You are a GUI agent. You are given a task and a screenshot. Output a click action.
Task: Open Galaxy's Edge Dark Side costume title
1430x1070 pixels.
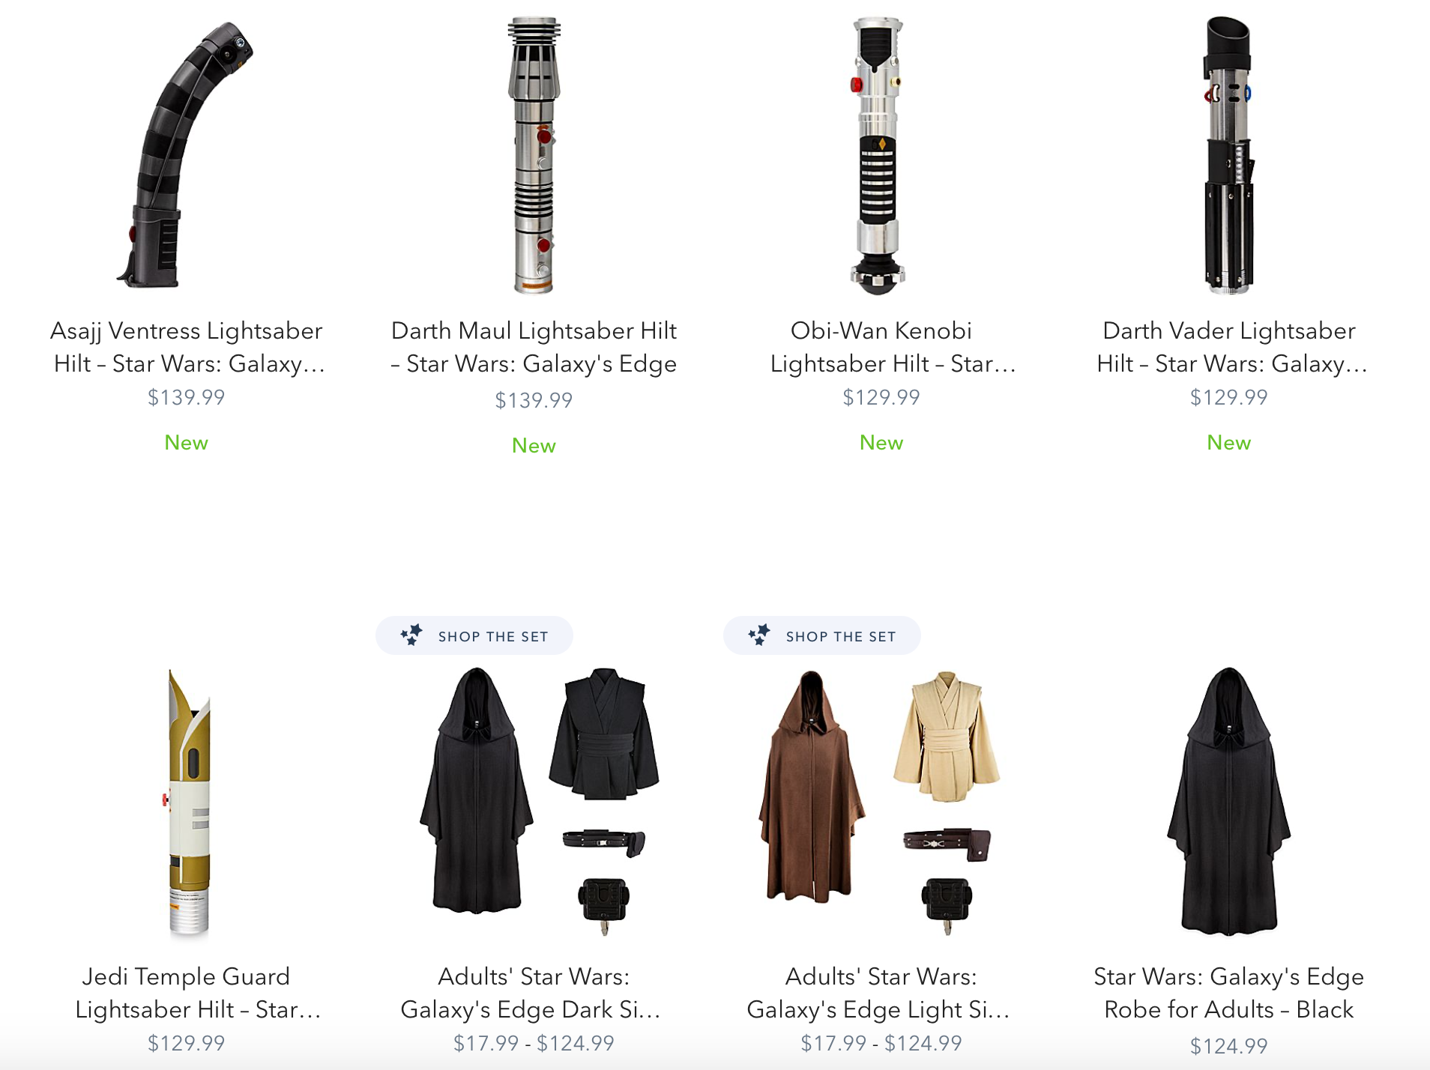click(534, 993)
